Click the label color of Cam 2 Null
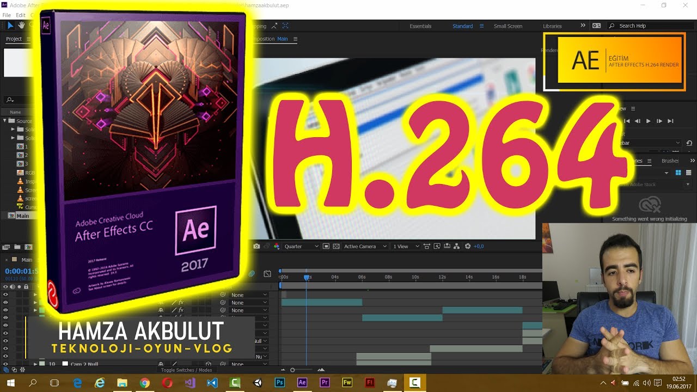 42,364
